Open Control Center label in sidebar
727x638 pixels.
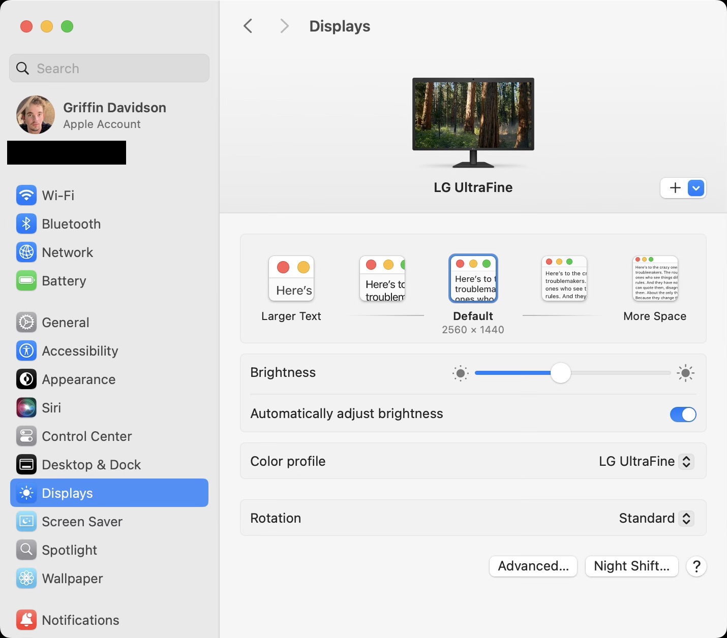[87, 436]
